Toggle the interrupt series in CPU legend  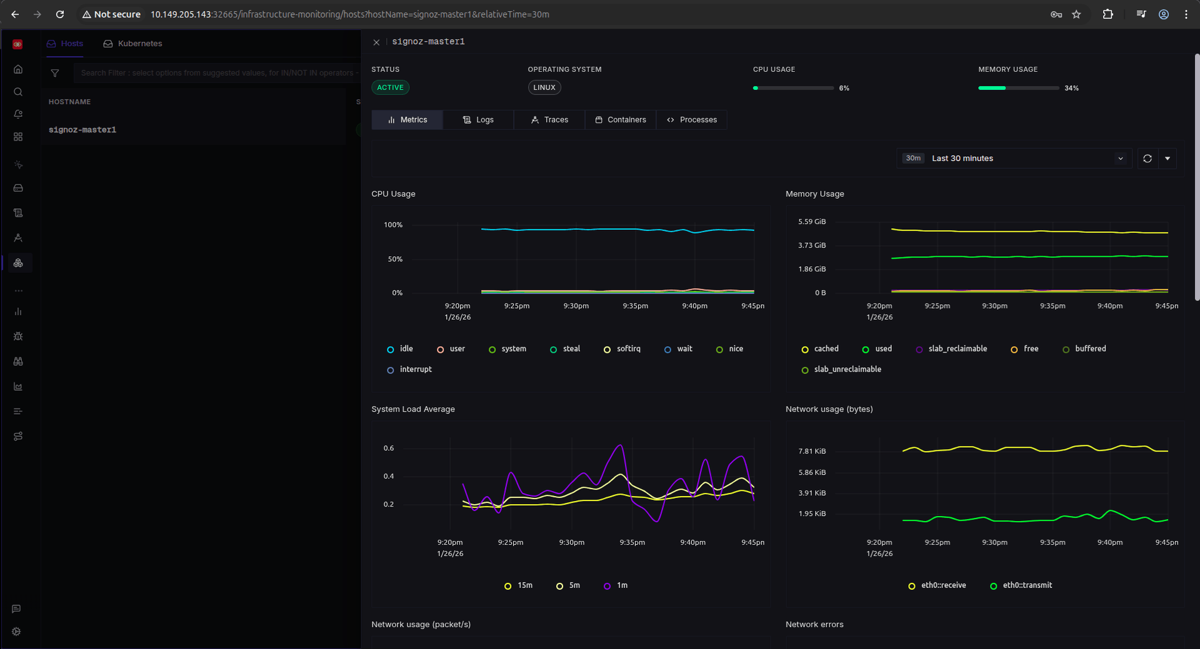point(409,370)
